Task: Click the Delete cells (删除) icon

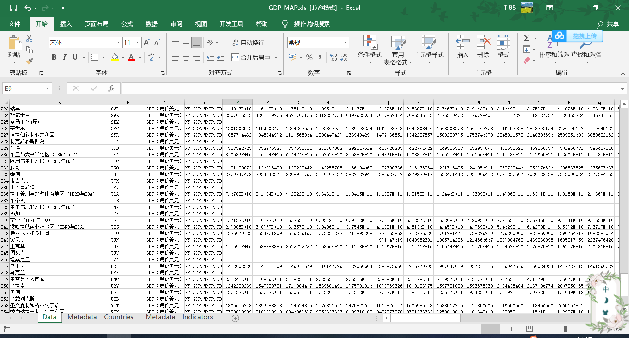Action: (x=483, y=42)
